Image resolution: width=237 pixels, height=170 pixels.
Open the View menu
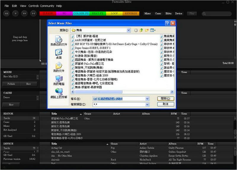[x=23, y=6]
